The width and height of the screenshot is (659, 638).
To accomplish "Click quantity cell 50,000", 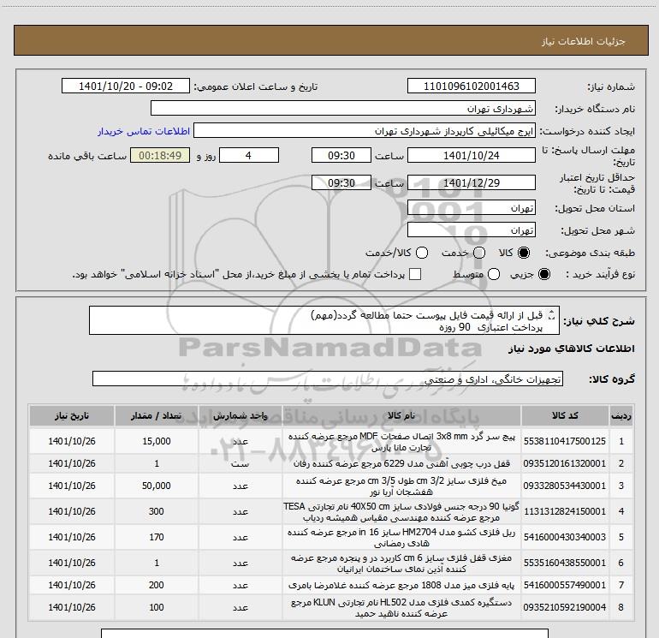I will coord(157,486).
